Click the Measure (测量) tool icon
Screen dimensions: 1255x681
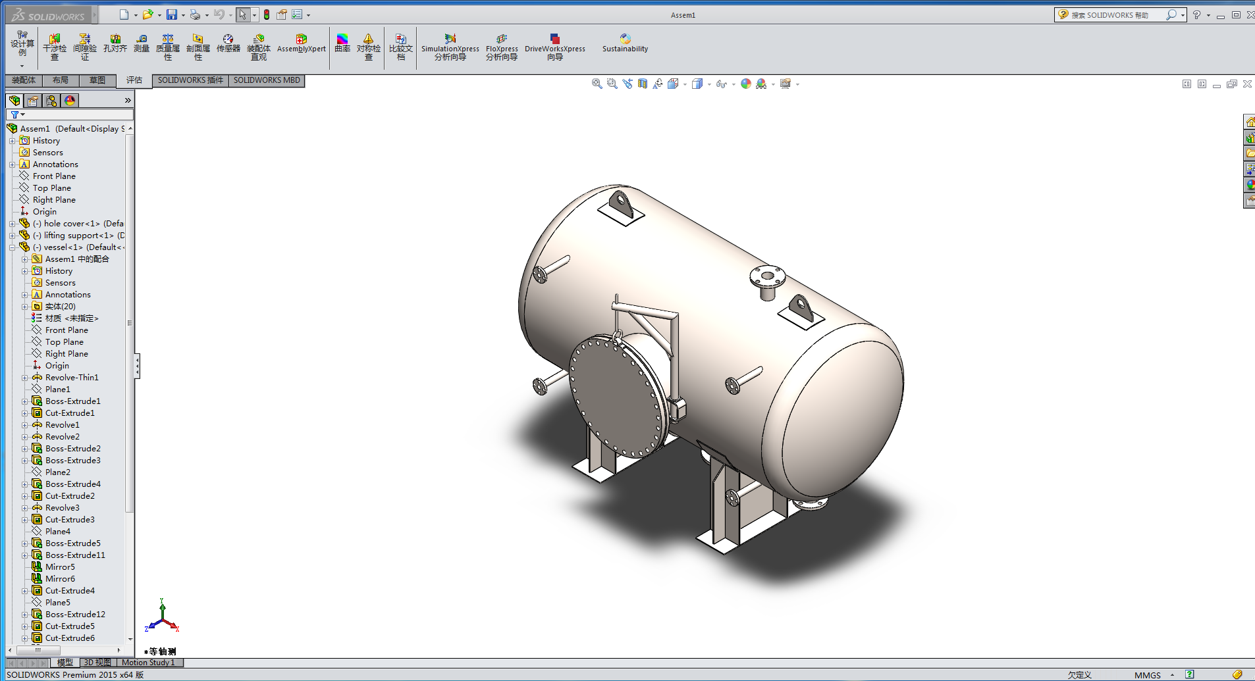[142, 43]
